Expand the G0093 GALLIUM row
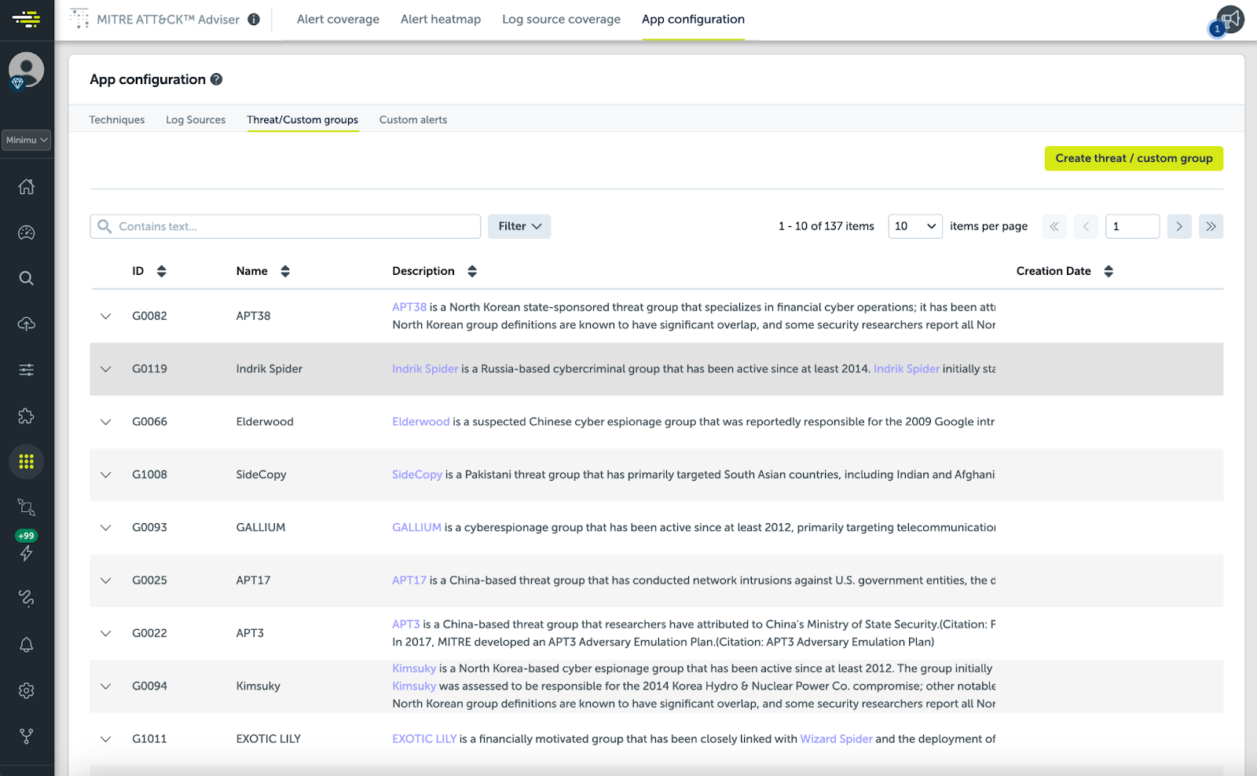This screenshot has height=776, width=1257. pos(106,528)
